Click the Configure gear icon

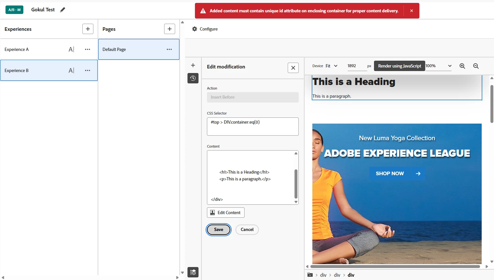[195, 29]
